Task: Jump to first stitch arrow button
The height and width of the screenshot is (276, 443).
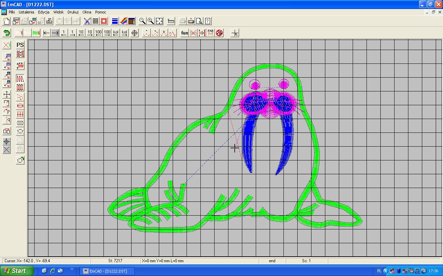Action: (46, 33)
